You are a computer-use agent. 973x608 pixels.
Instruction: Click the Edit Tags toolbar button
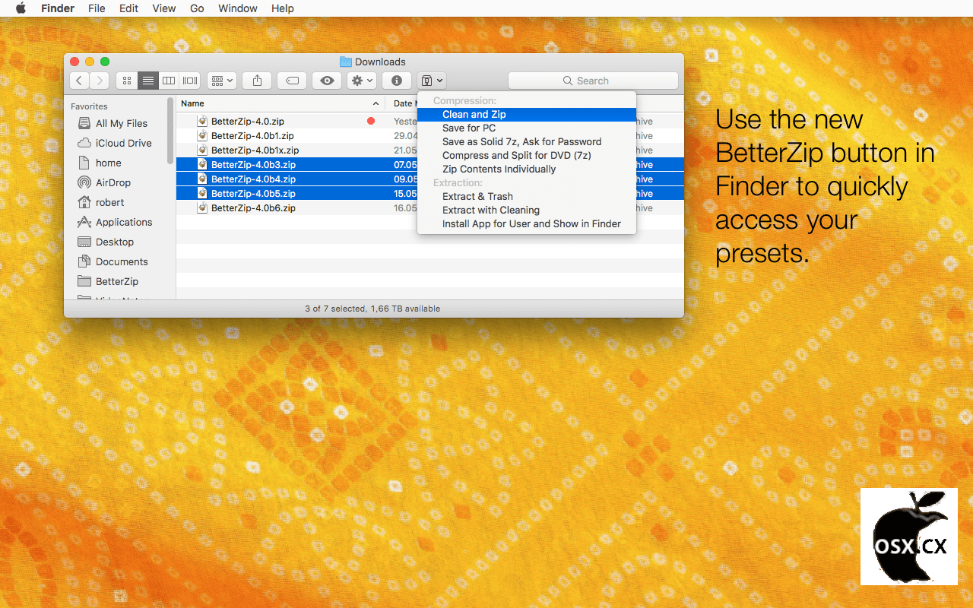tap(292, 81)
